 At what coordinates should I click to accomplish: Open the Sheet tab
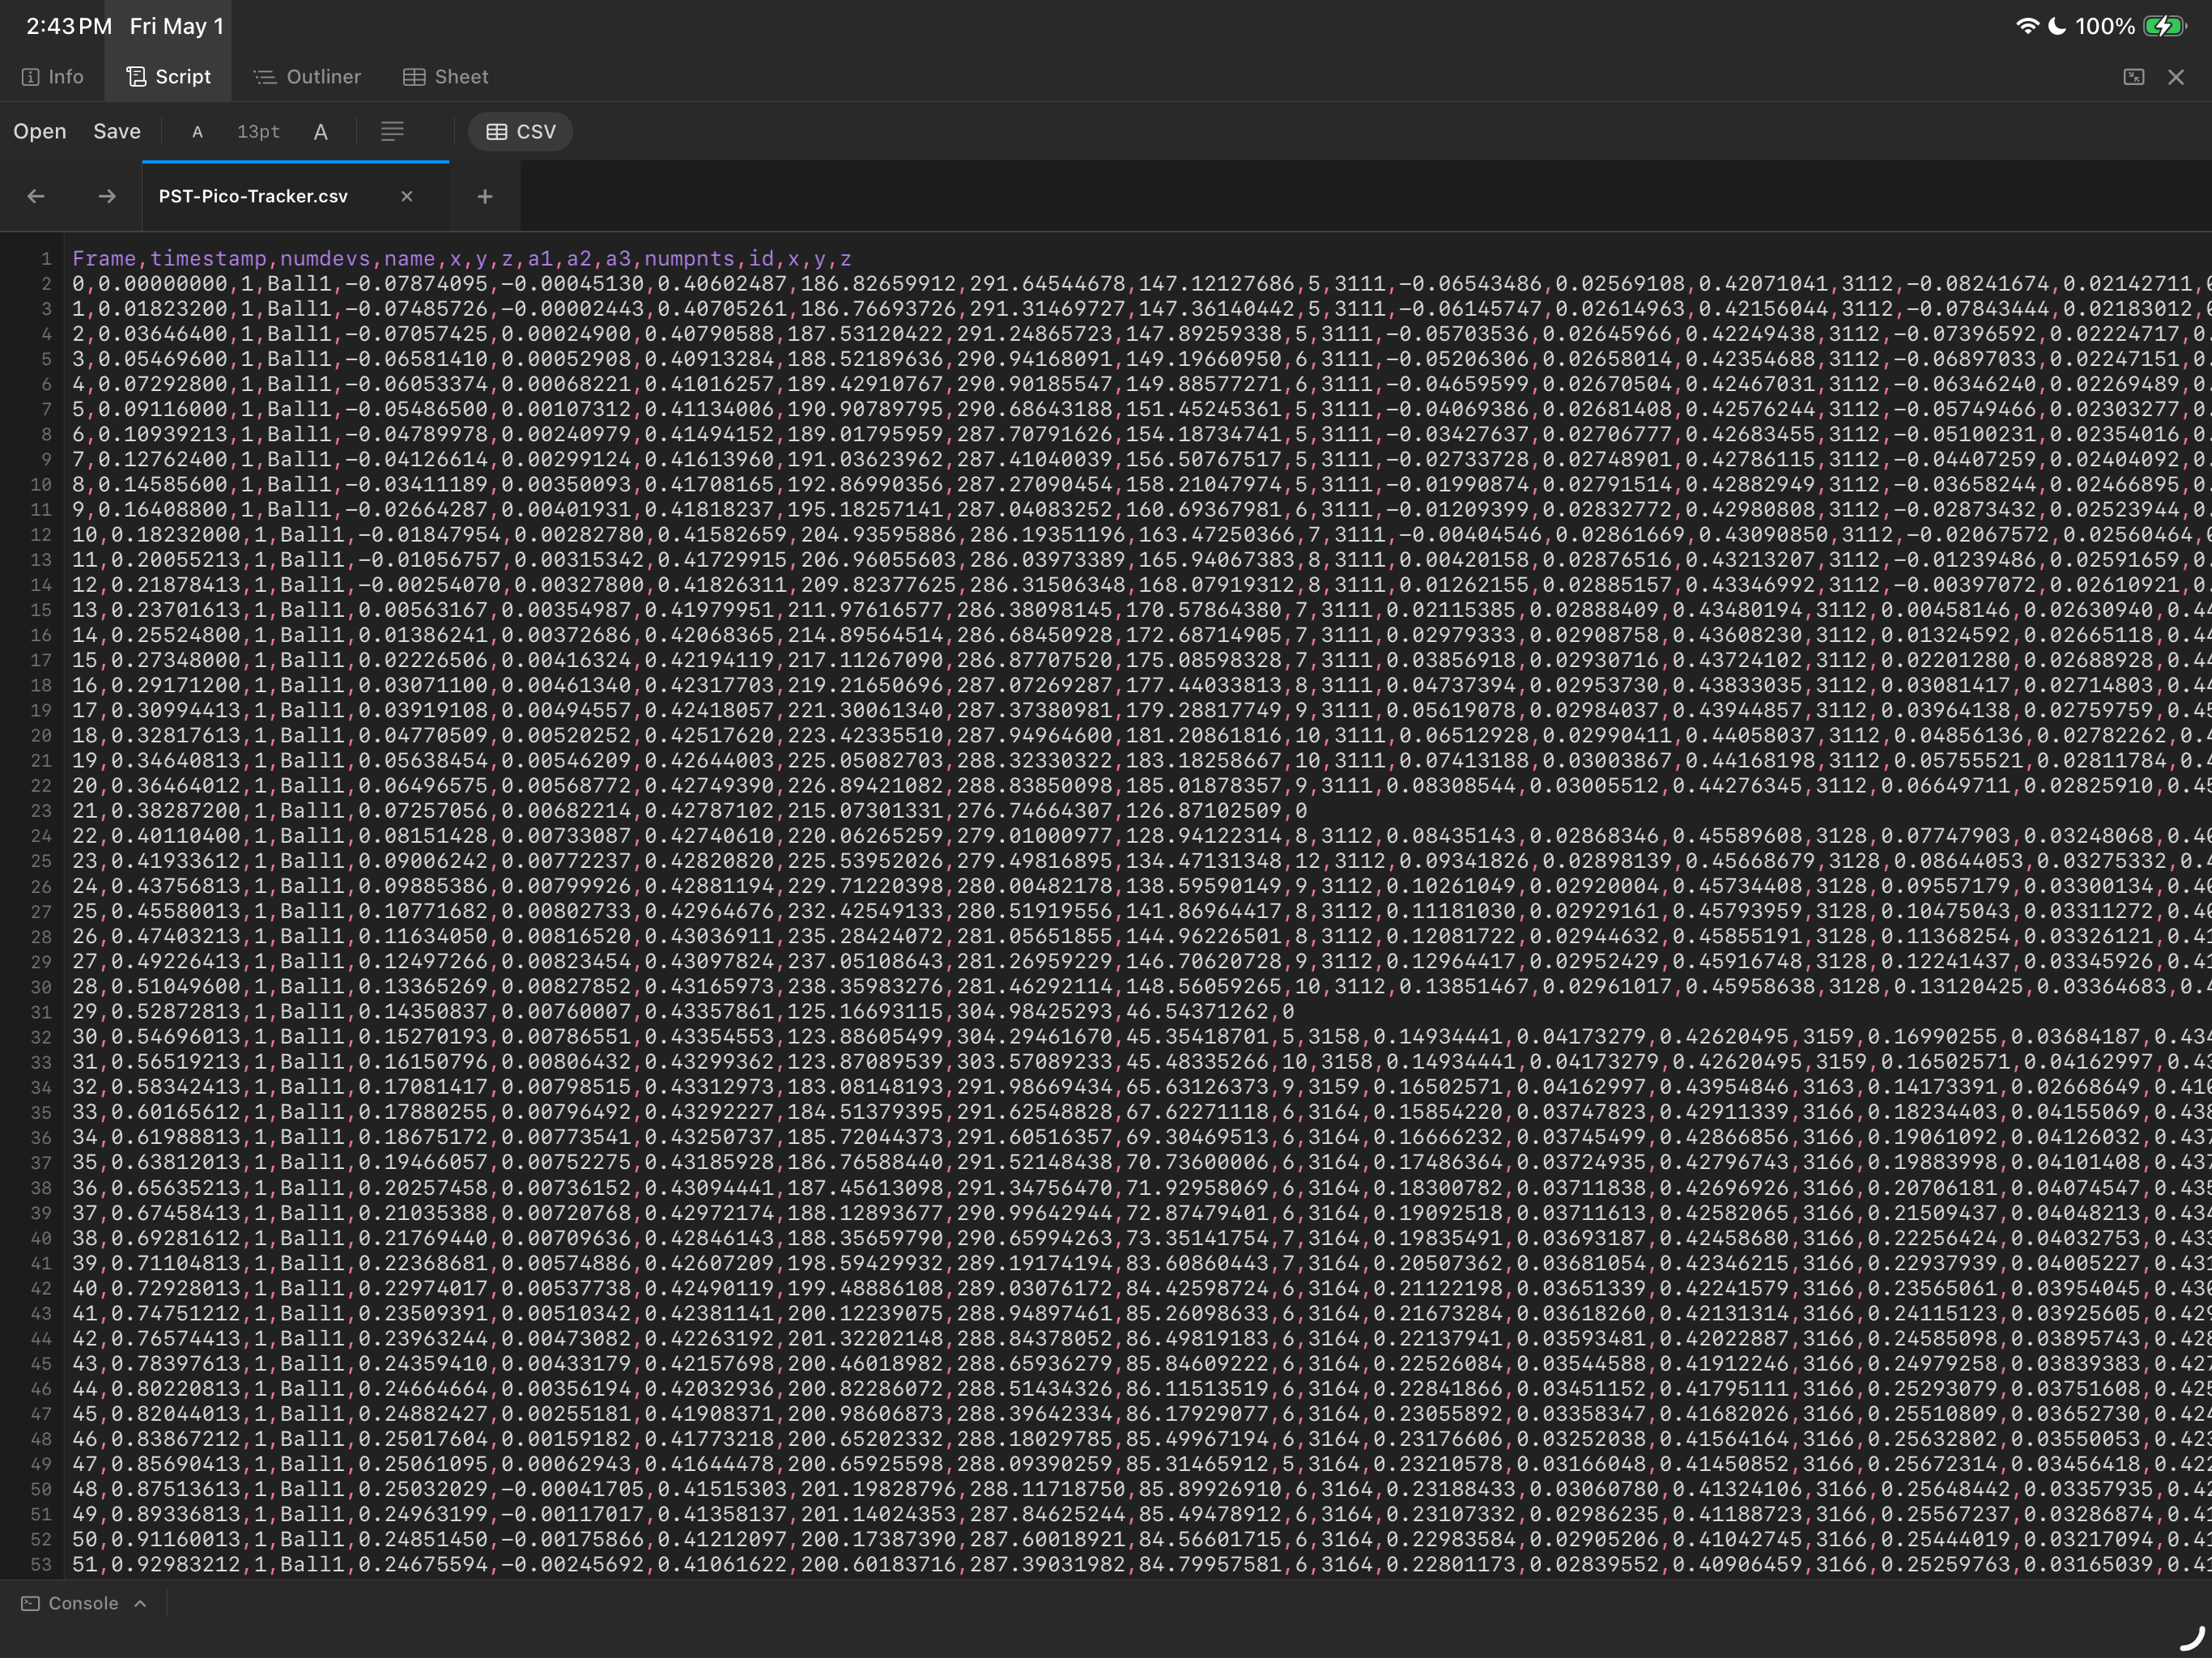tap(446, 77)
